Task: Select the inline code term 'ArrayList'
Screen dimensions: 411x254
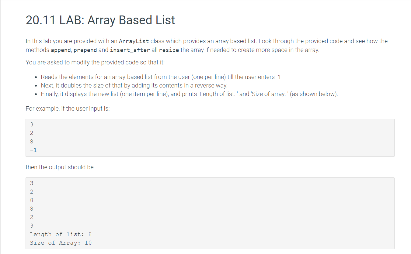Action: pos(134,41)
